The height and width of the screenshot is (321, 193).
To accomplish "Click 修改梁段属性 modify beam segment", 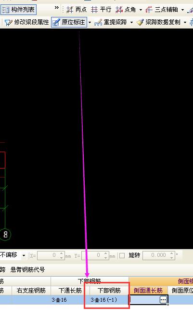I will point(26,22).
